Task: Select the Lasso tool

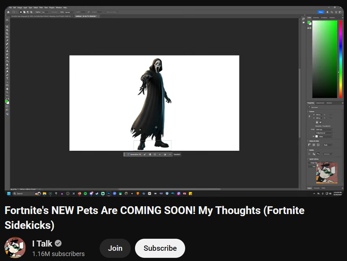Action: 7,26
